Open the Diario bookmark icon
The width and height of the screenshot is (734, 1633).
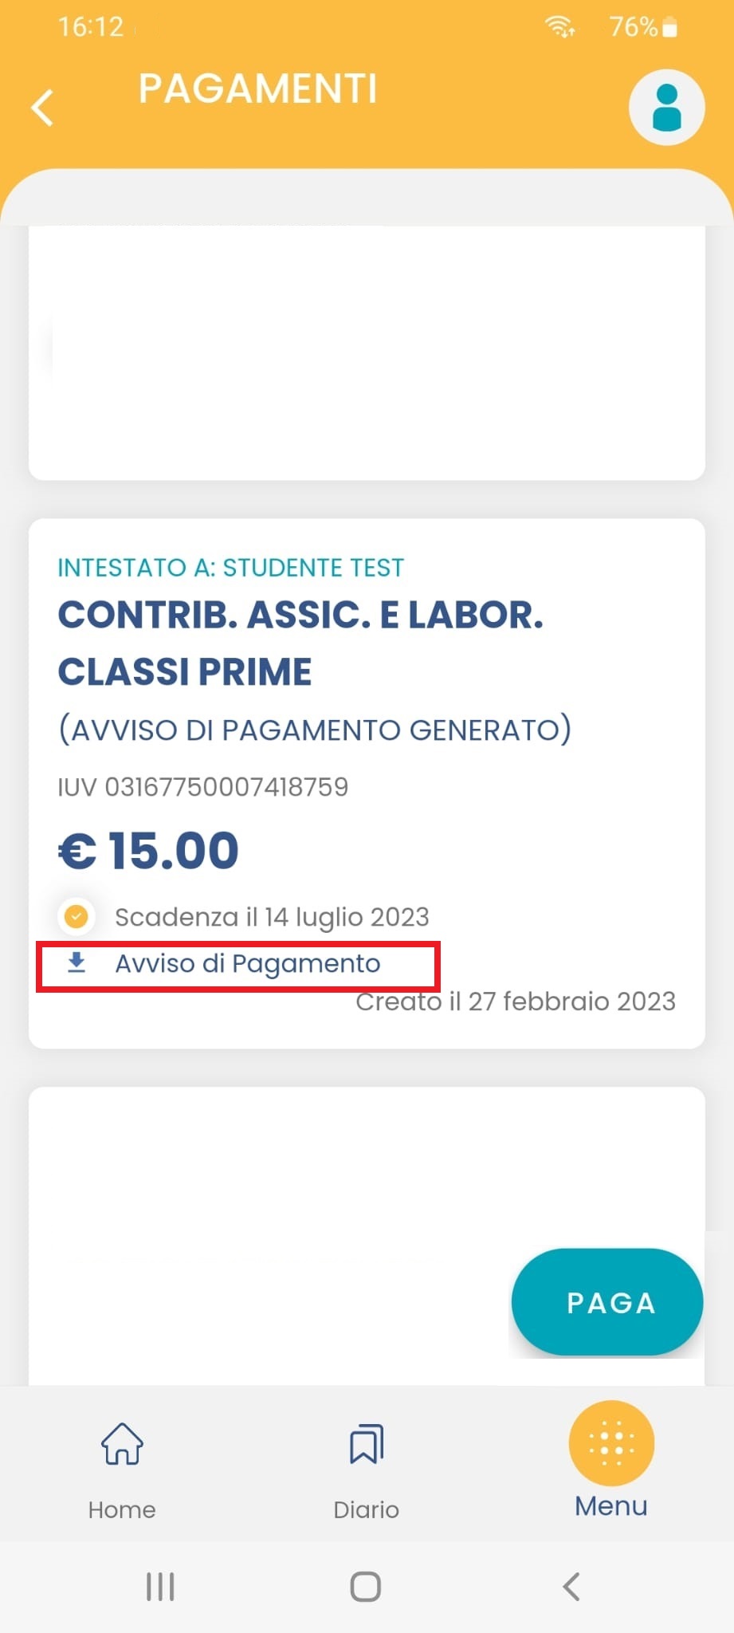(366, 1444)
